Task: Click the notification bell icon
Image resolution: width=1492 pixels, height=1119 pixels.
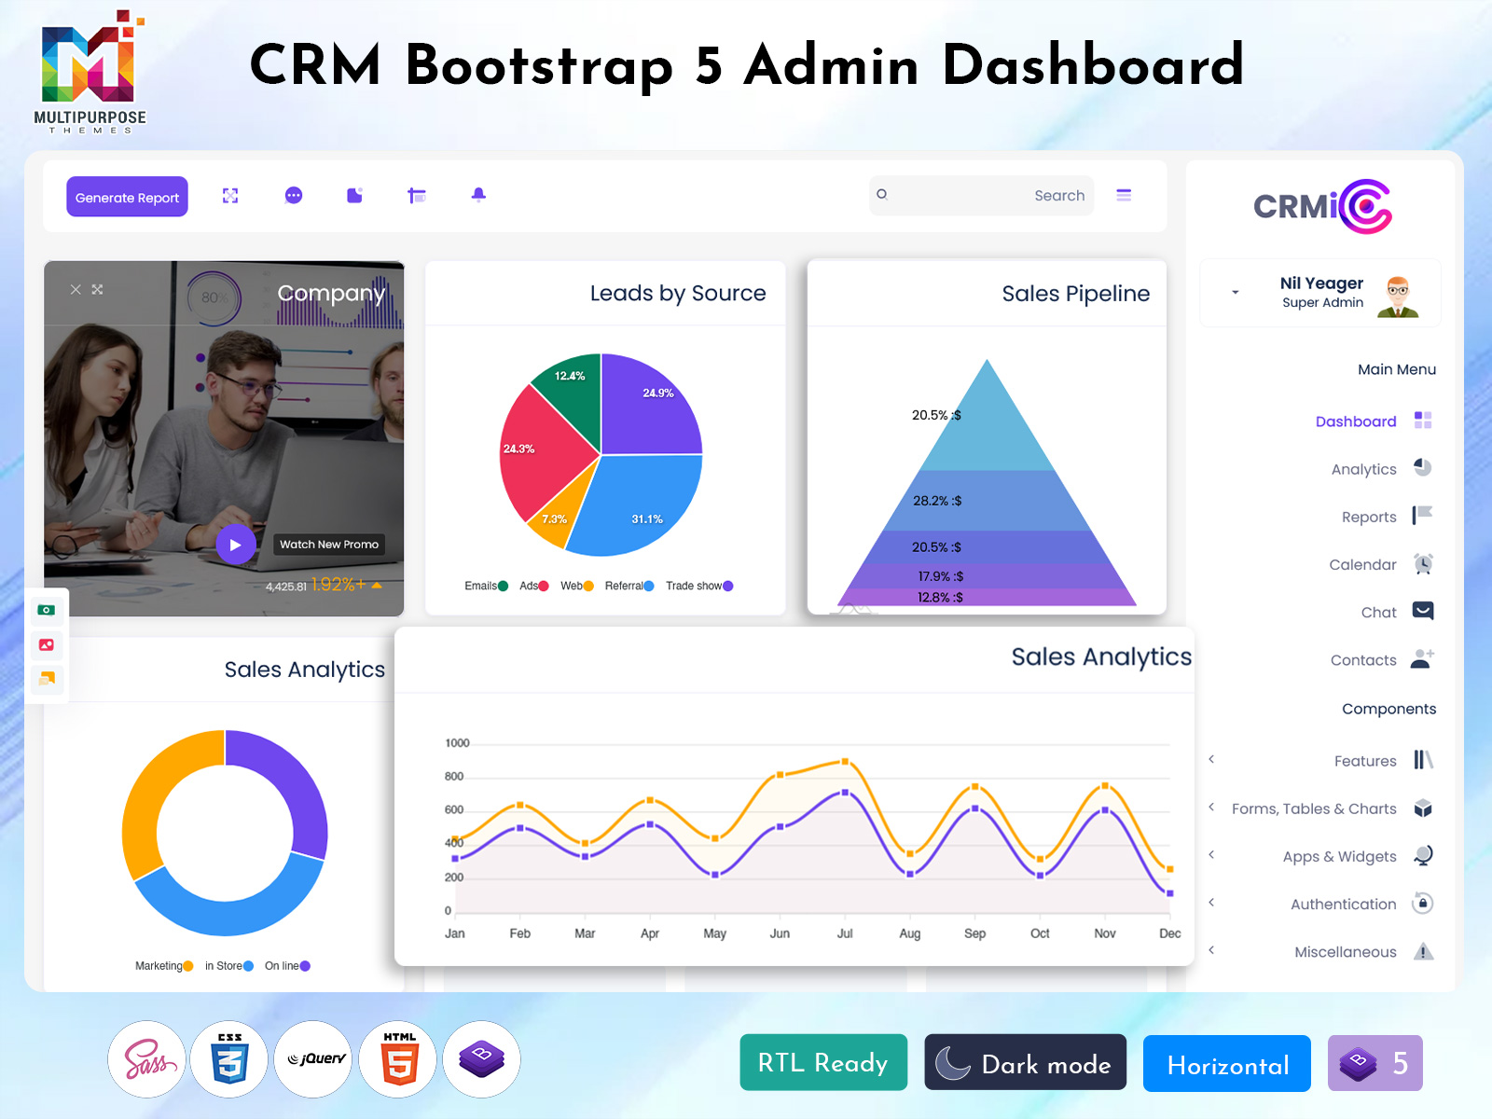Action: pos(478,195)
